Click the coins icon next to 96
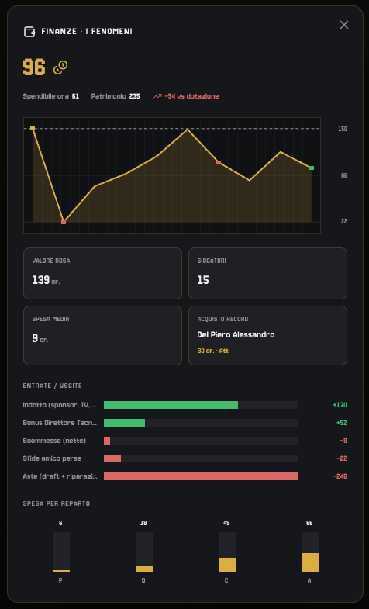 coord(60,67)
